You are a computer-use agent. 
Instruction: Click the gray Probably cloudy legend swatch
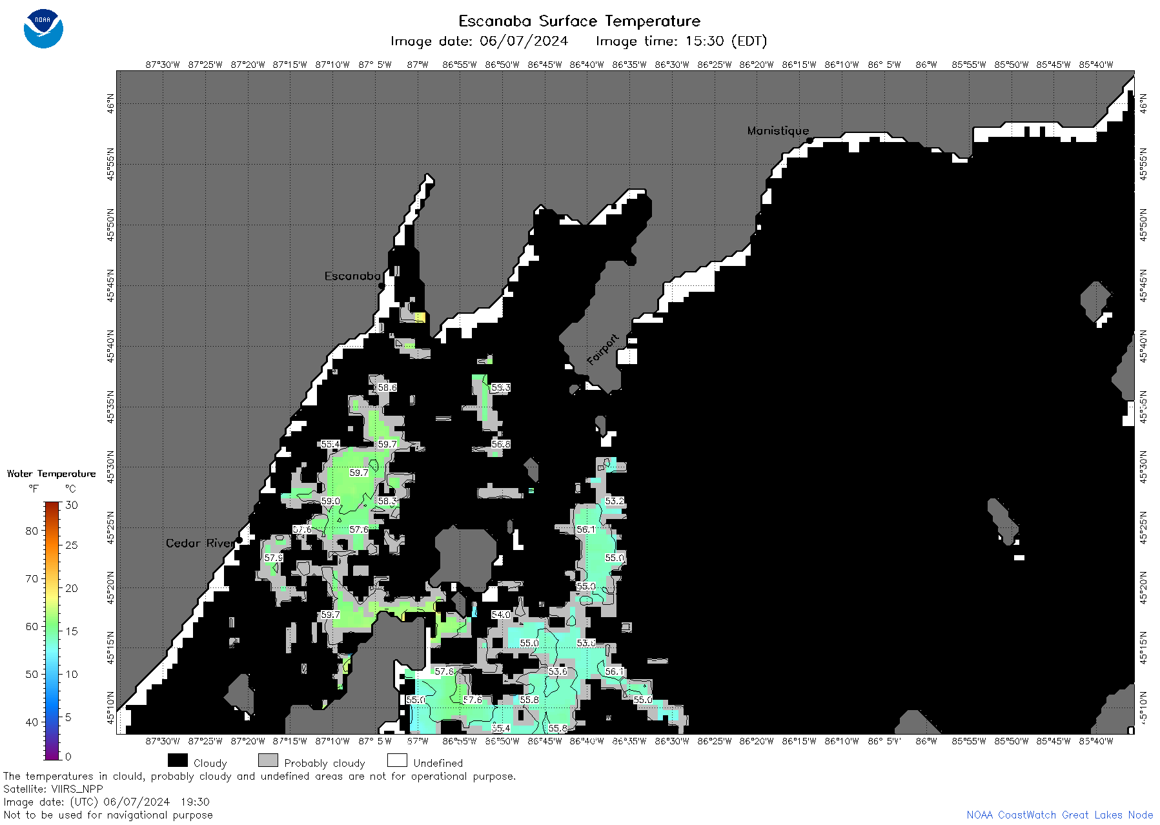[268, 760]
